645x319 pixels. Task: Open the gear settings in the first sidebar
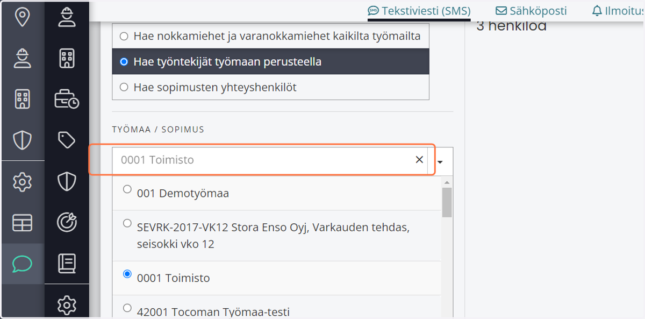22,182
